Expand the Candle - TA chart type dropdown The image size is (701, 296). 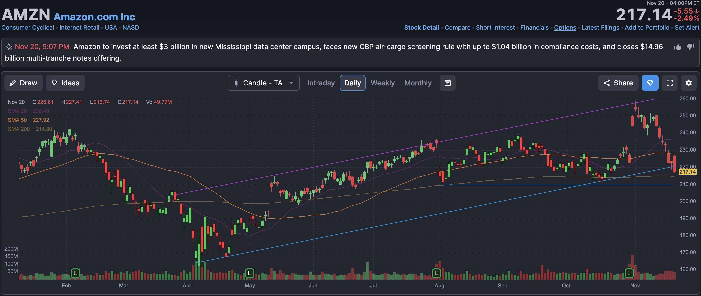tap(264, 83)
